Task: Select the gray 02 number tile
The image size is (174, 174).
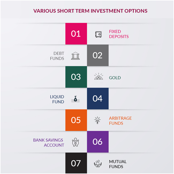Action: 98,55
